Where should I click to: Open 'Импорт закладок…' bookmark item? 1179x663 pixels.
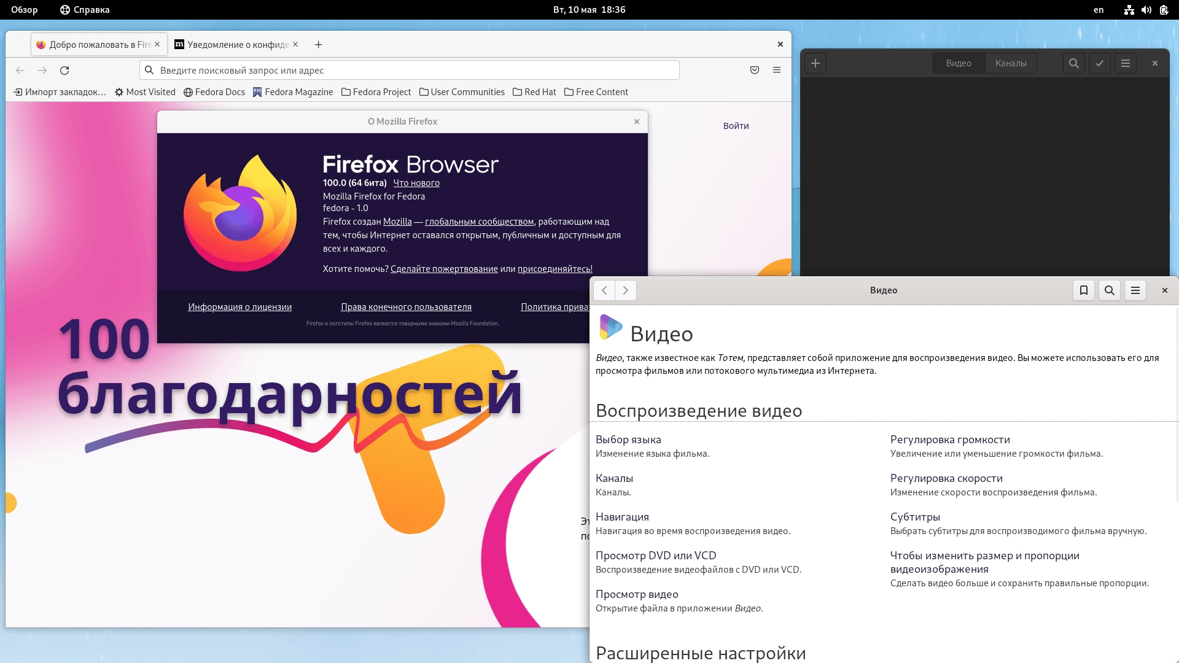tap(60, 92)
